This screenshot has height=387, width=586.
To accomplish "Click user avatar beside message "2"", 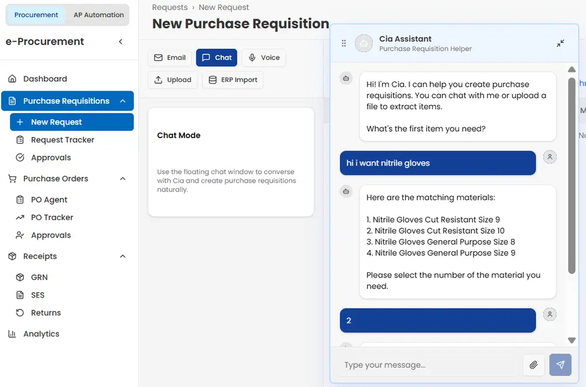I will 550,314.
